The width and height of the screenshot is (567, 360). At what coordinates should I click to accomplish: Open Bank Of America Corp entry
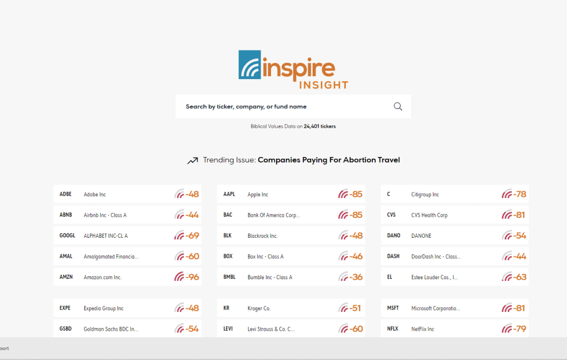(273, 215)
